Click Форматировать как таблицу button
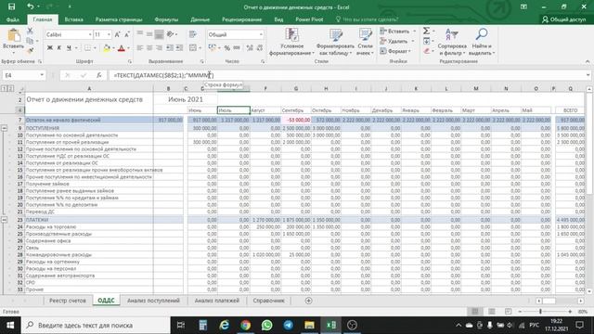Viewport: 594px width, 334px height. tap(335, 42)
